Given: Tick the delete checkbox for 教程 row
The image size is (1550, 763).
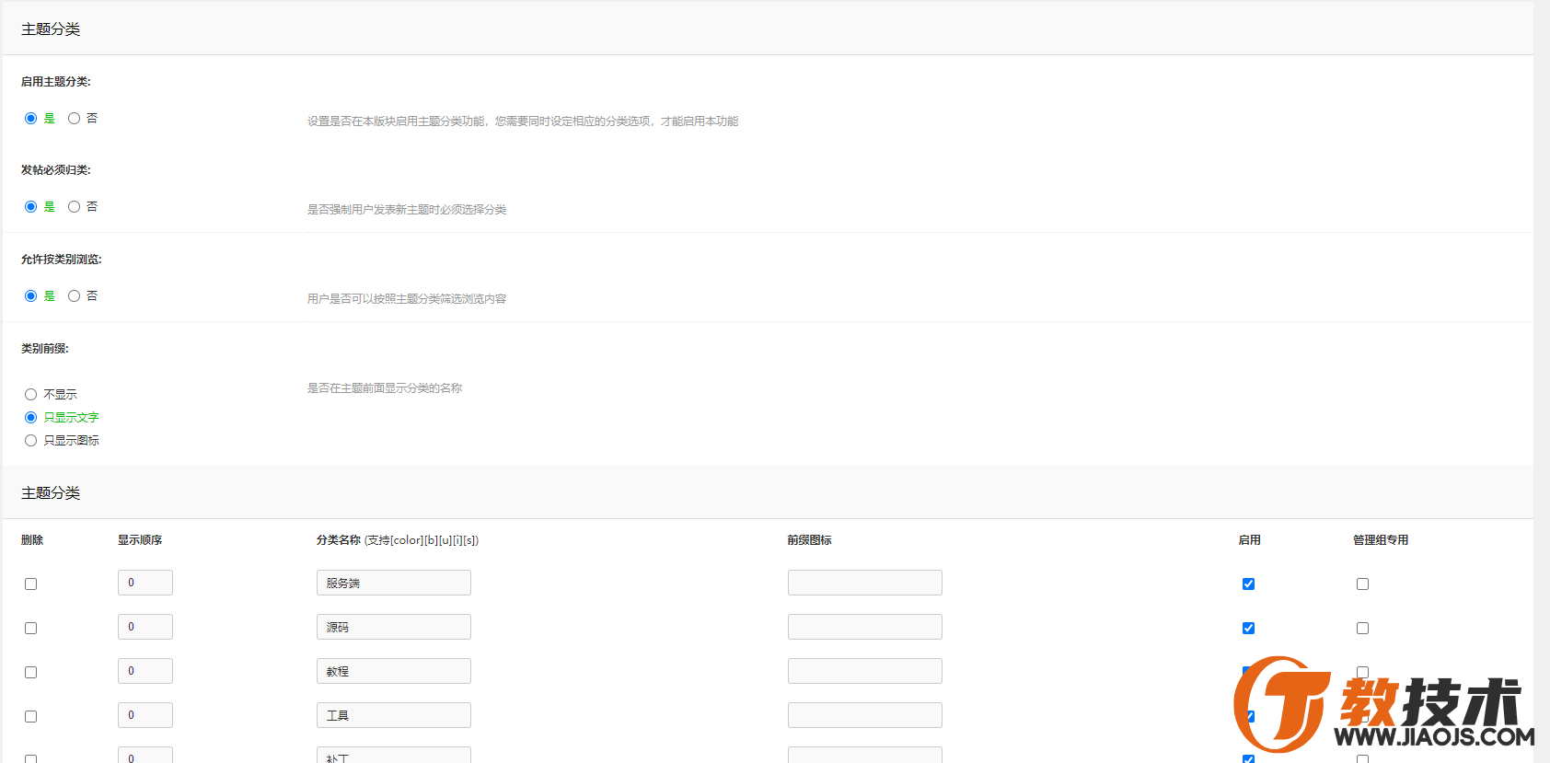Looking at the screenshot, I should click(30, 673).
